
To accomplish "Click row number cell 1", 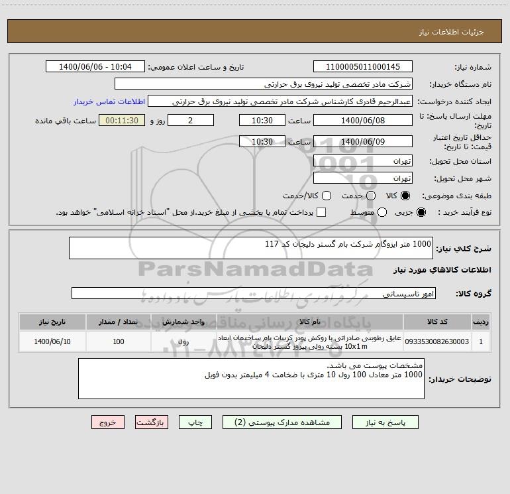I will click(481, 341).
